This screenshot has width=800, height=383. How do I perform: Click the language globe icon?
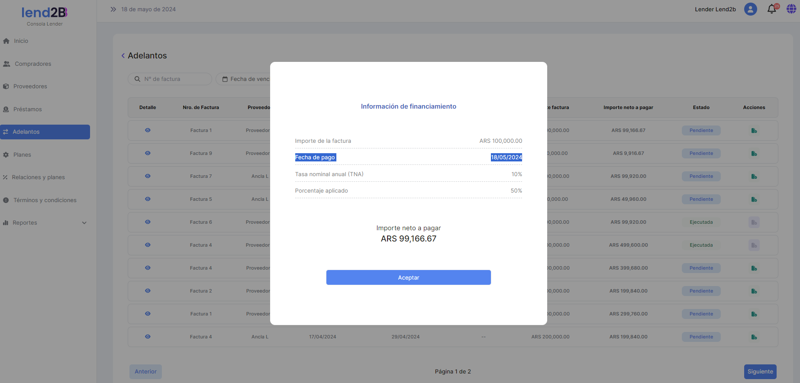(791, 9)
